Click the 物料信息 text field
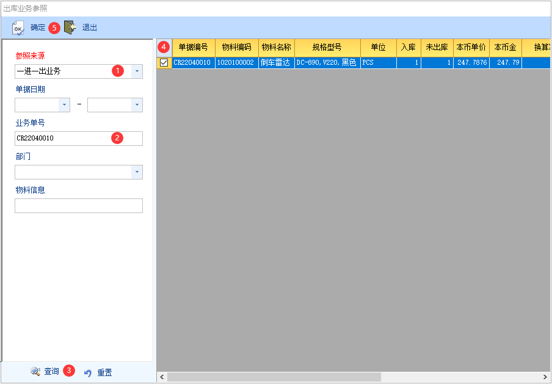This screenshot has height=384, width=552. 78,206
